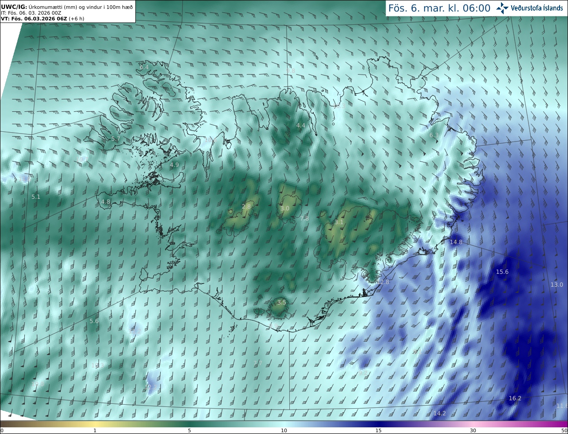Screen dimensions: 568x434
Task: Click the 15.6 value in the dark blue area
Action: tap(502, 272)
